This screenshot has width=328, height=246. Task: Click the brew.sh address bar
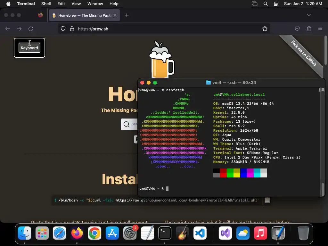pos(164,29)
